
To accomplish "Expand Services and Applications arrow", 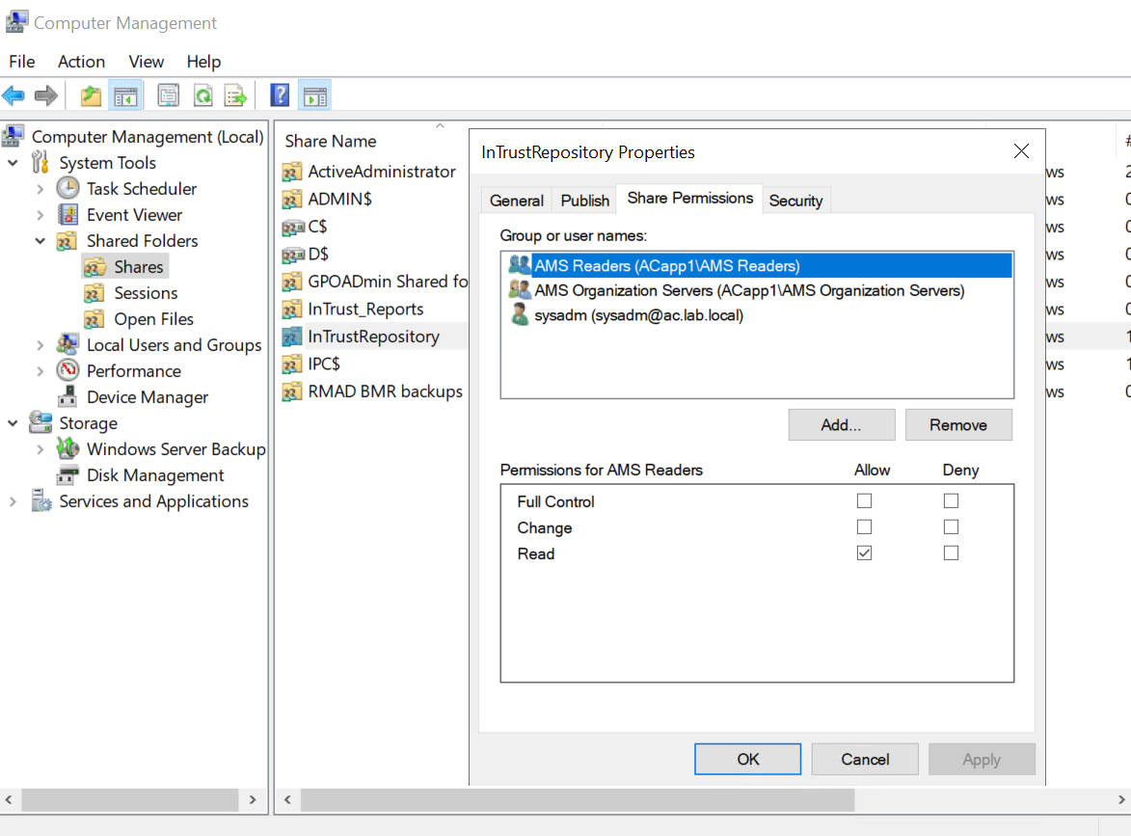I will pyautogui.click(x=13, y=501).
